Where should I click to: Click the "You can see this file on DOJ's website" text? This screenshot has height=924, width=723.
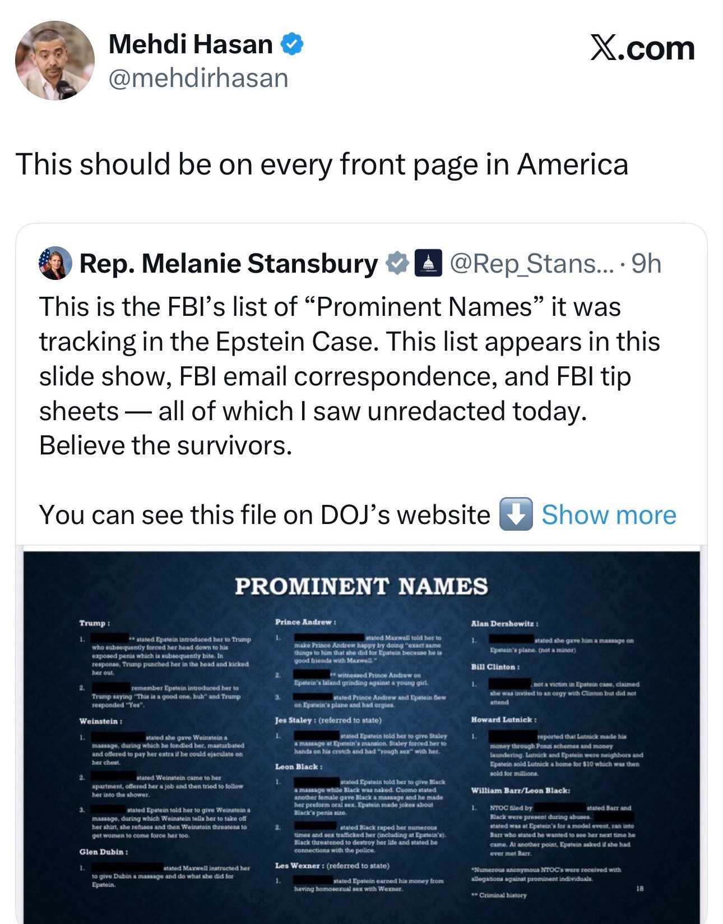tap(264, 515)
